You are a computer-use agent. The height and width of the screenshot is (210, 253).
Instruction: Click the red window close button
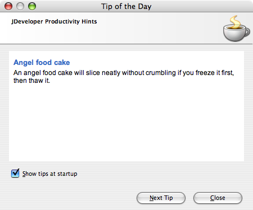[8, 6]
